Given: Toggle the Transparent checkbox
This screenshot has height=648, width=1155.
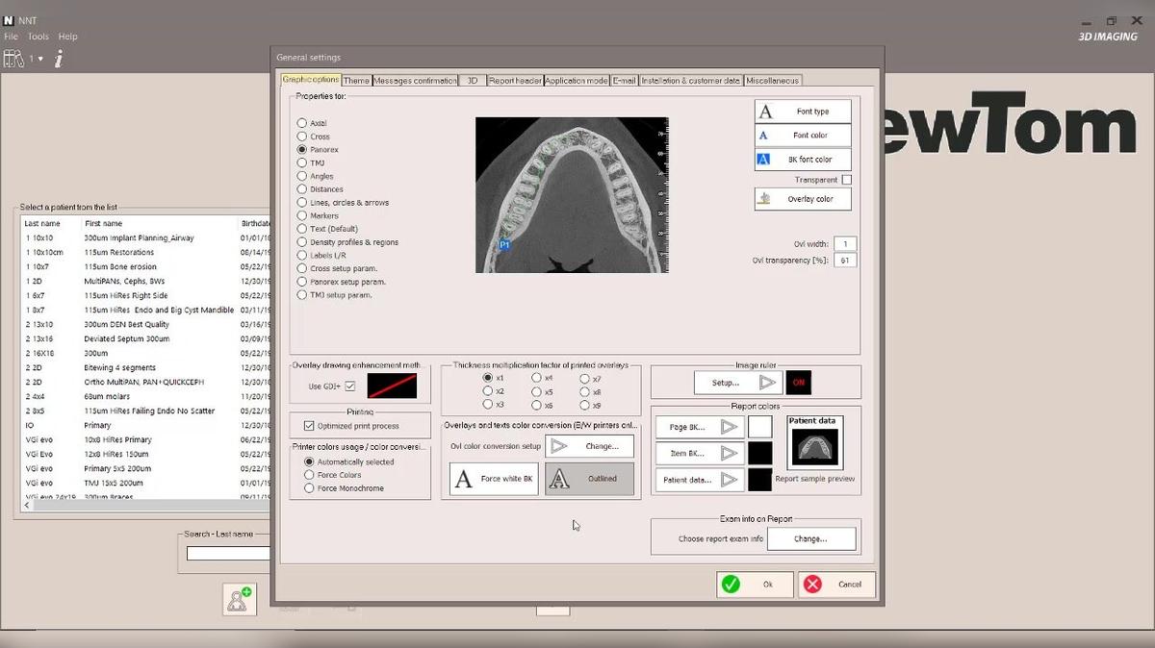Looking at the screenshot, I should click(847, 180).
